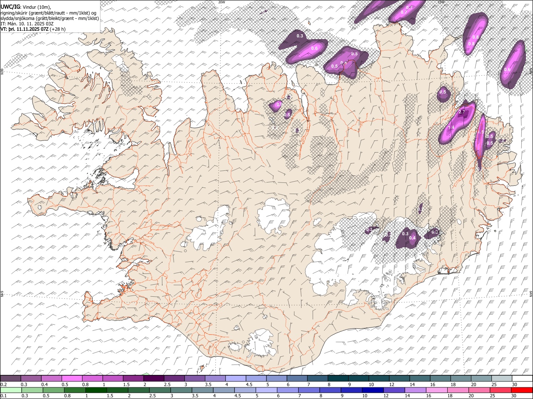Viewport: 533px width, 399px height.
Task: Click the 1.5 precipitation value on map
Action: coord(480,132)
